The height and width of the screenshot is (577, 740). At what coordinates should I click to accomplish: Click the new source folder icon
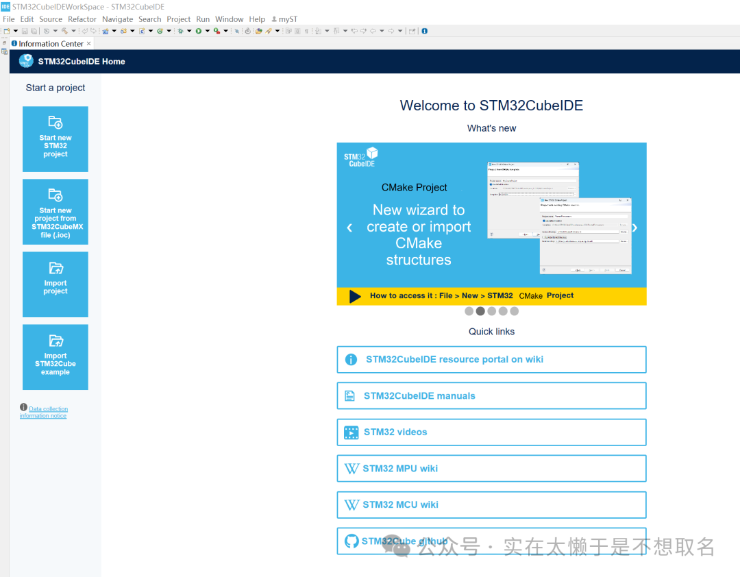click(123, 31)
